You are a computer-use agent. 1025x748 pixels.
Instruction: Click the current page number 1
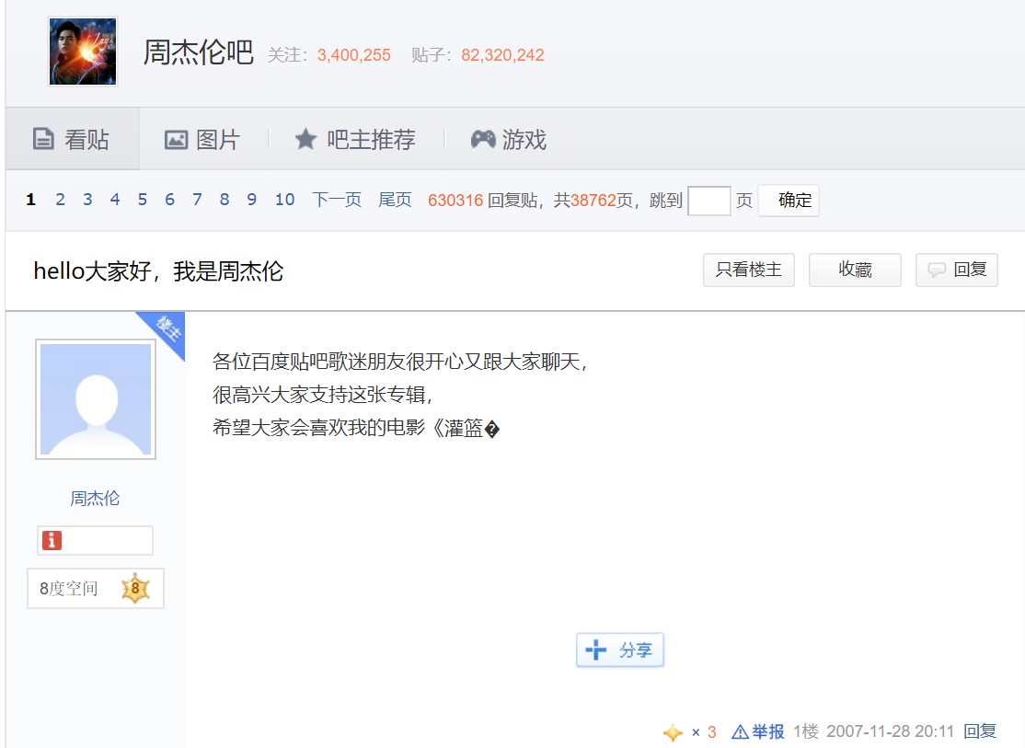pos(30,200)
